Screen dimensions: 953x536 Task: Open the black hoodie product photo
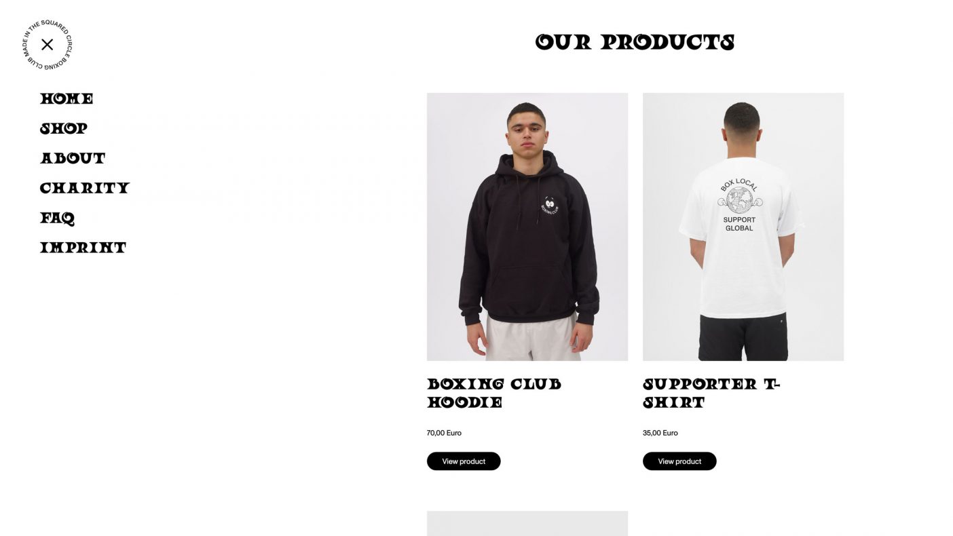point(527,227)
